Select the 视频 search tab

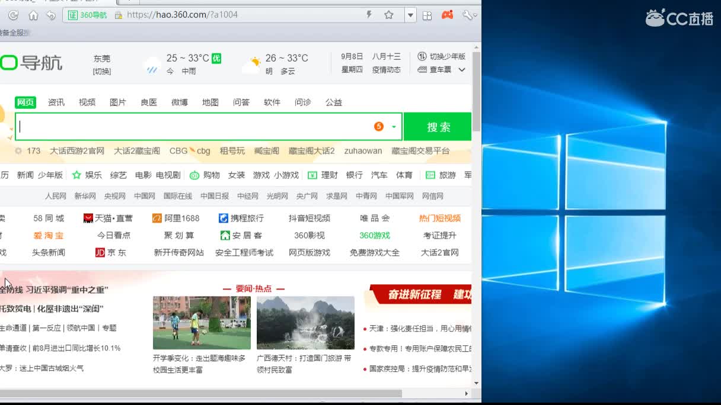pyautogui.click(x=87, y=102)
